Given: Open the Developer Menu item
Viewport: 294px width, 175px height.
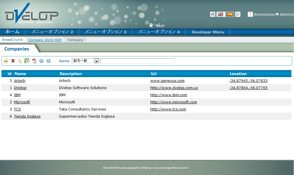Looking at the screenshot, I should 208,32.
